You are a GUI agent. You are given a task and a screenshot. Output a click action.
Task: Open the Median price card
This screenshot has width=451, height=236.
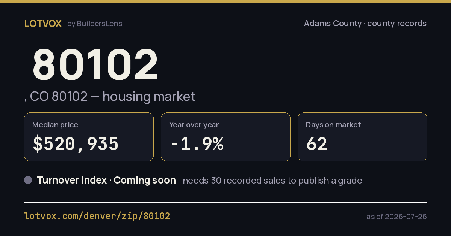89,137
